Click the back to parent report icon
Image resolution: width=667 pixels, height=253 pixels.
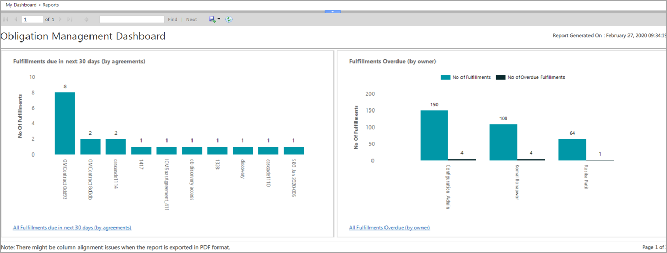click(x=86, y=19)
